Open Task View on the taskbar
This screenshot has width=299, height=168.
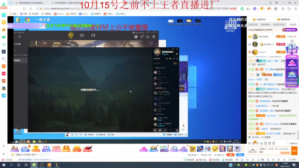pos(26,165)
